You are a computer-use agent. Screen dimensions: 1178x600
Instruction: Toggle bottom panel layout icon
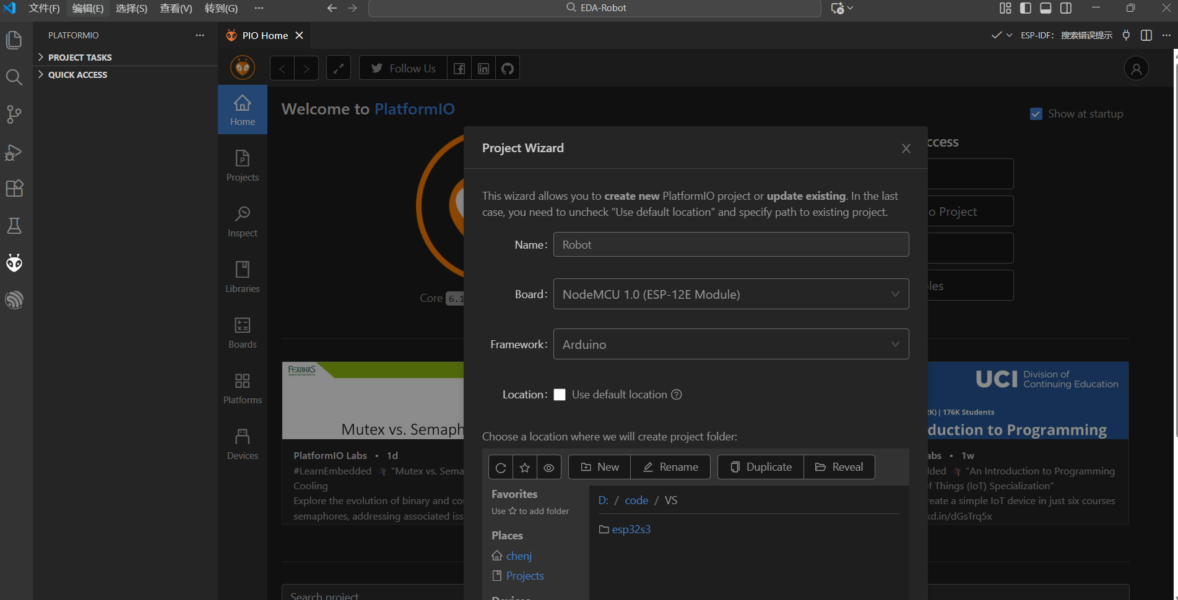[1046, 8]
